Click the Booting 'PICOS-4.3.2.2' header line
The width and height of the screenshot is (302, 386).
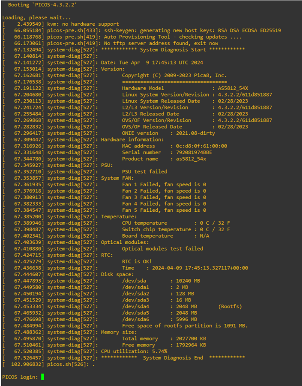point(44,5)
